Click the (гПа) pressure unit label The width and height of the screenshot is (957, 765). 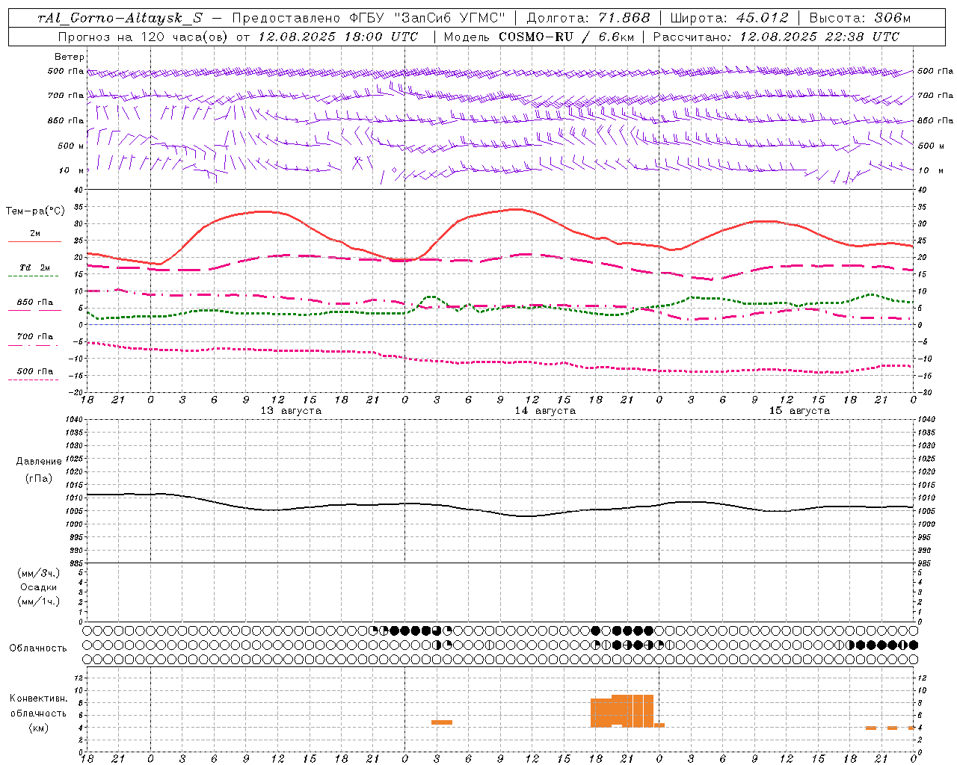(39, 478)
